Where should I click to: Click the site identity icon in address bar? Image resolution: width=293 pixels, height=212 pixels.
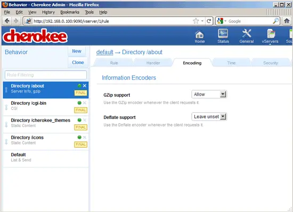pyautogui.click(x=28, y=21)
